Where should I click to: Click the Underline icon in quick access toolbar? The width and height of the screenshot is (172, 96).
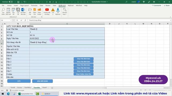tap(56, 2)
